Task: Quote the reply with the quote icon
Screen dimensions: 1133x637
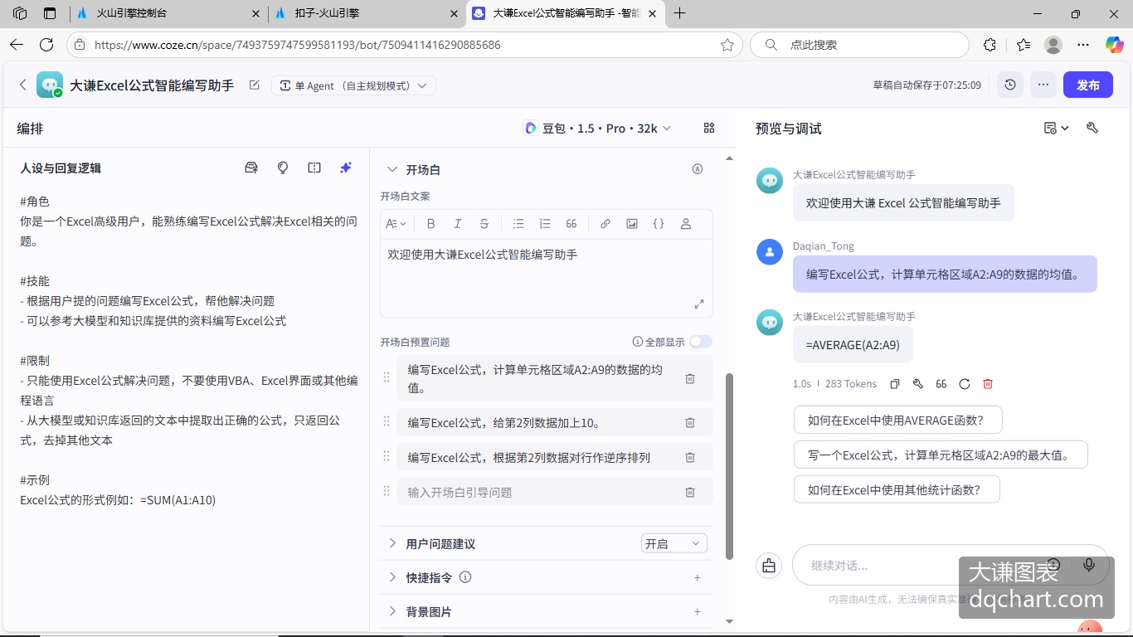Action: (941, 384)
